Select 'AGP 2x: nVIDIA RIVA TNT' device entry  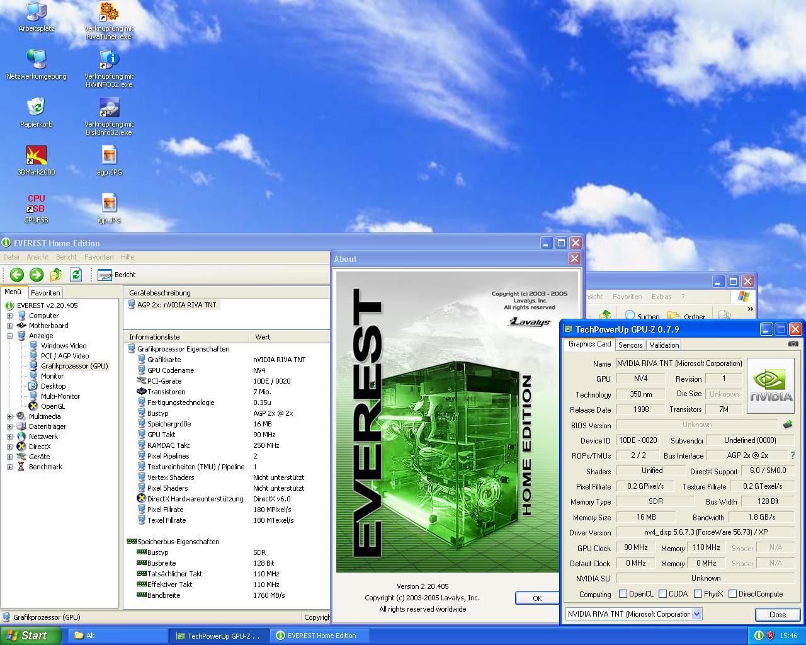pyautogui.click(x=174, y=305)
